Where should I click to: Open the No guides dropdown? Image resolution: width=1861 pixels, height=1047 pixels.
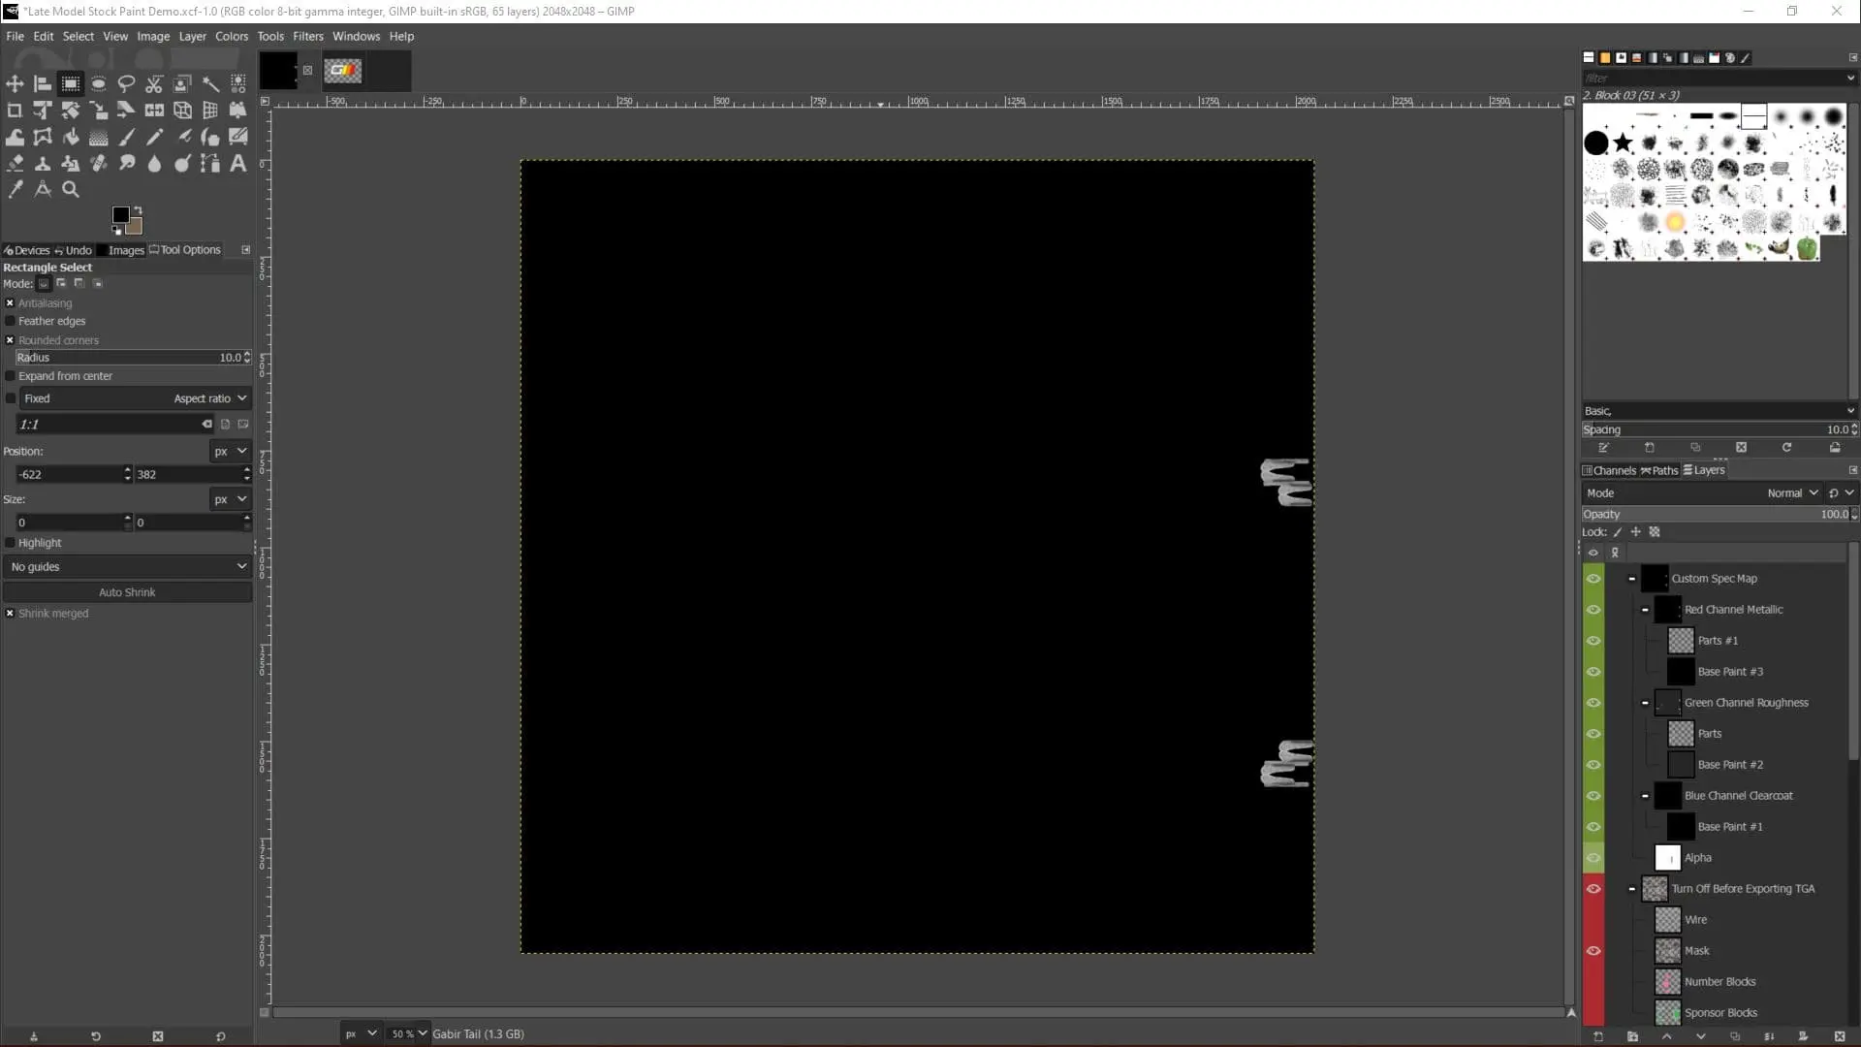[127, 567]
